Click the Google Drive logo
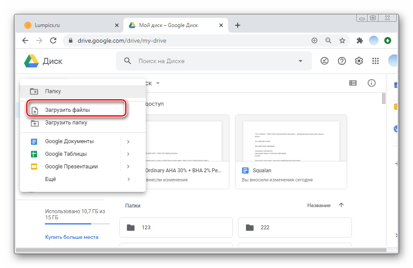 coord(31,61)
